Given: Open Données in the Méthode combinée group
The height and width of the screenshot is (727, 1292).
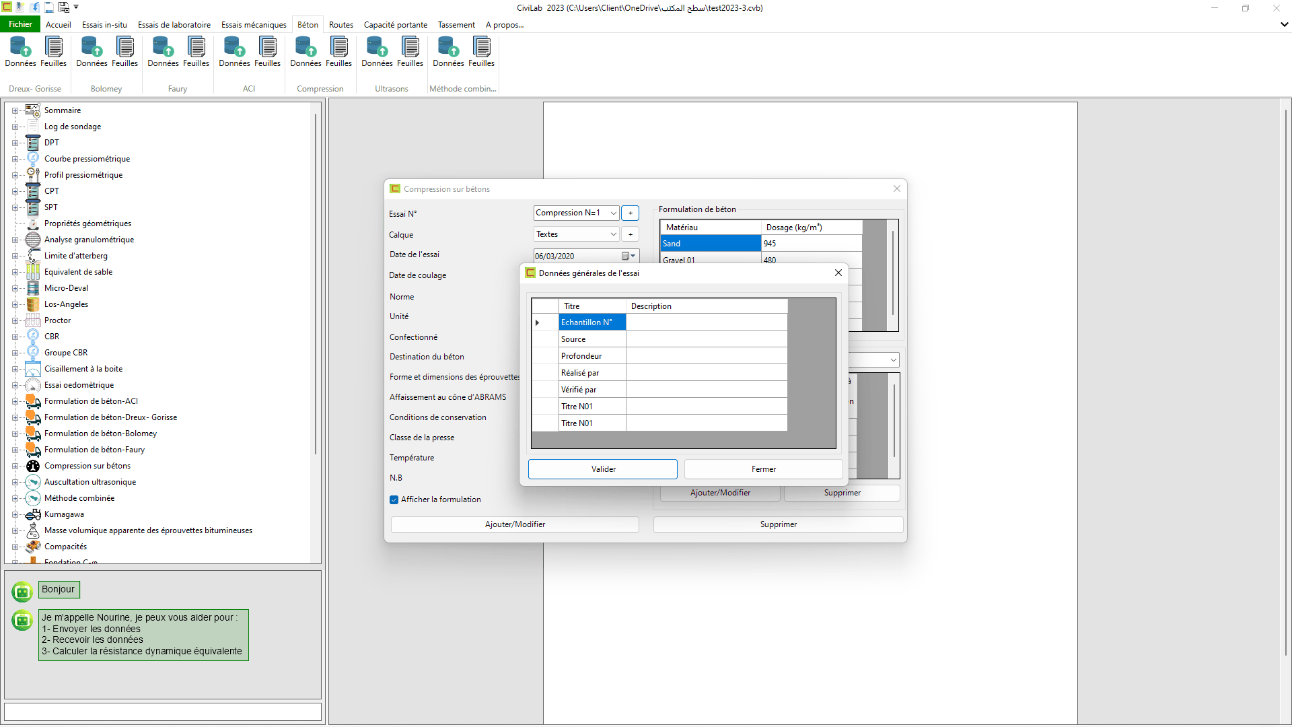Looking at the screenshot, I should click(x=448, y=52).
